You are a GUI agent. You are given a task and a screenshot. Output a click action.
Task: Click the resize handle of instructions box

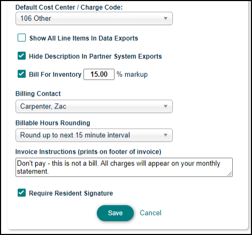click(x=230, y=174)
